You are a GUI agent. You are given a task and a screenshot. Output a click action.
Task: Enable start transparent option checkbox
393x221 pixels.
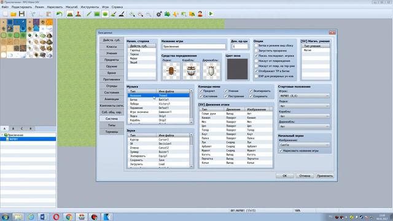[x=256, y=50]
